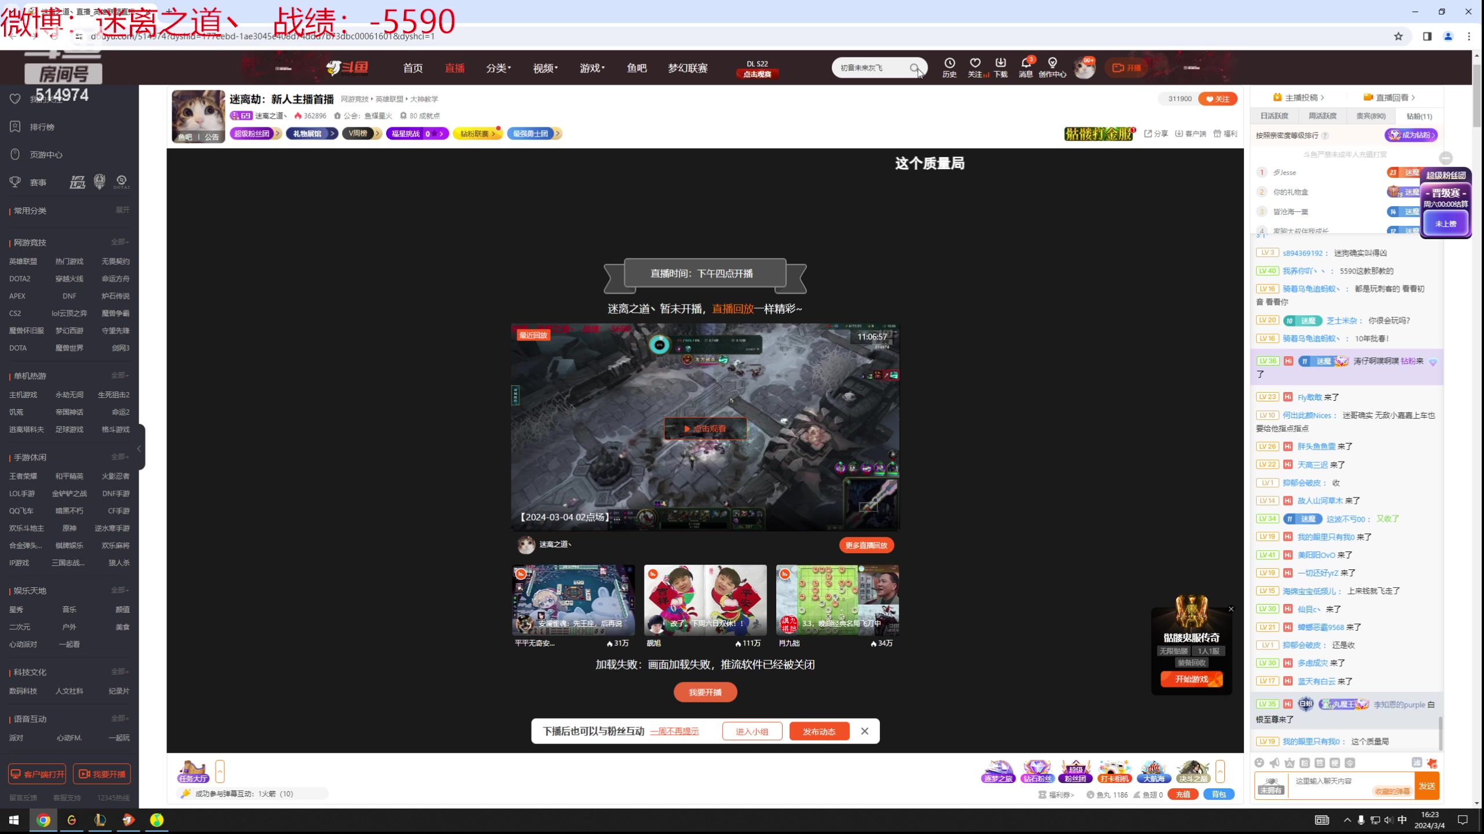The width and height of the screenshot is (1484, 834).
Task: Click the 更多直播回放 button
Action: [866, 545]
